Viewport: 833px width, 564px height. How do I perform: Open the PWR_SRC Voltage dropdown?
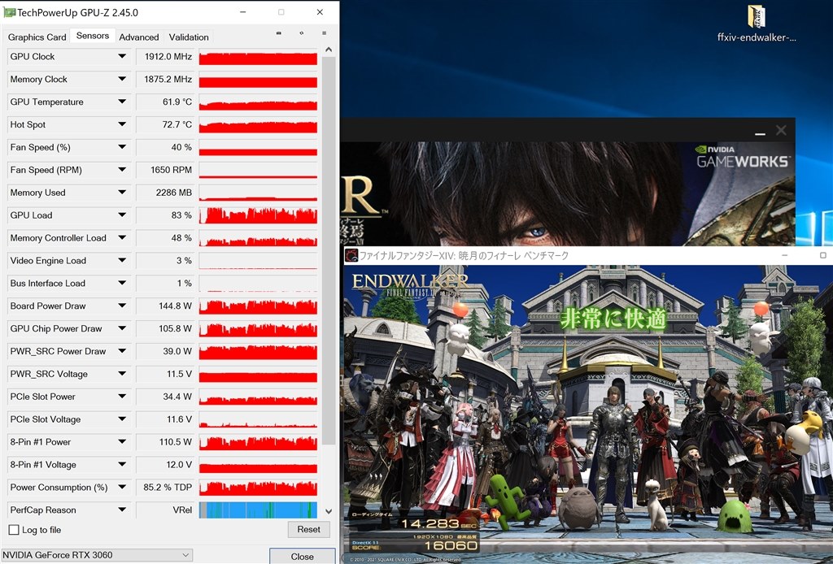tap(122, 374)
